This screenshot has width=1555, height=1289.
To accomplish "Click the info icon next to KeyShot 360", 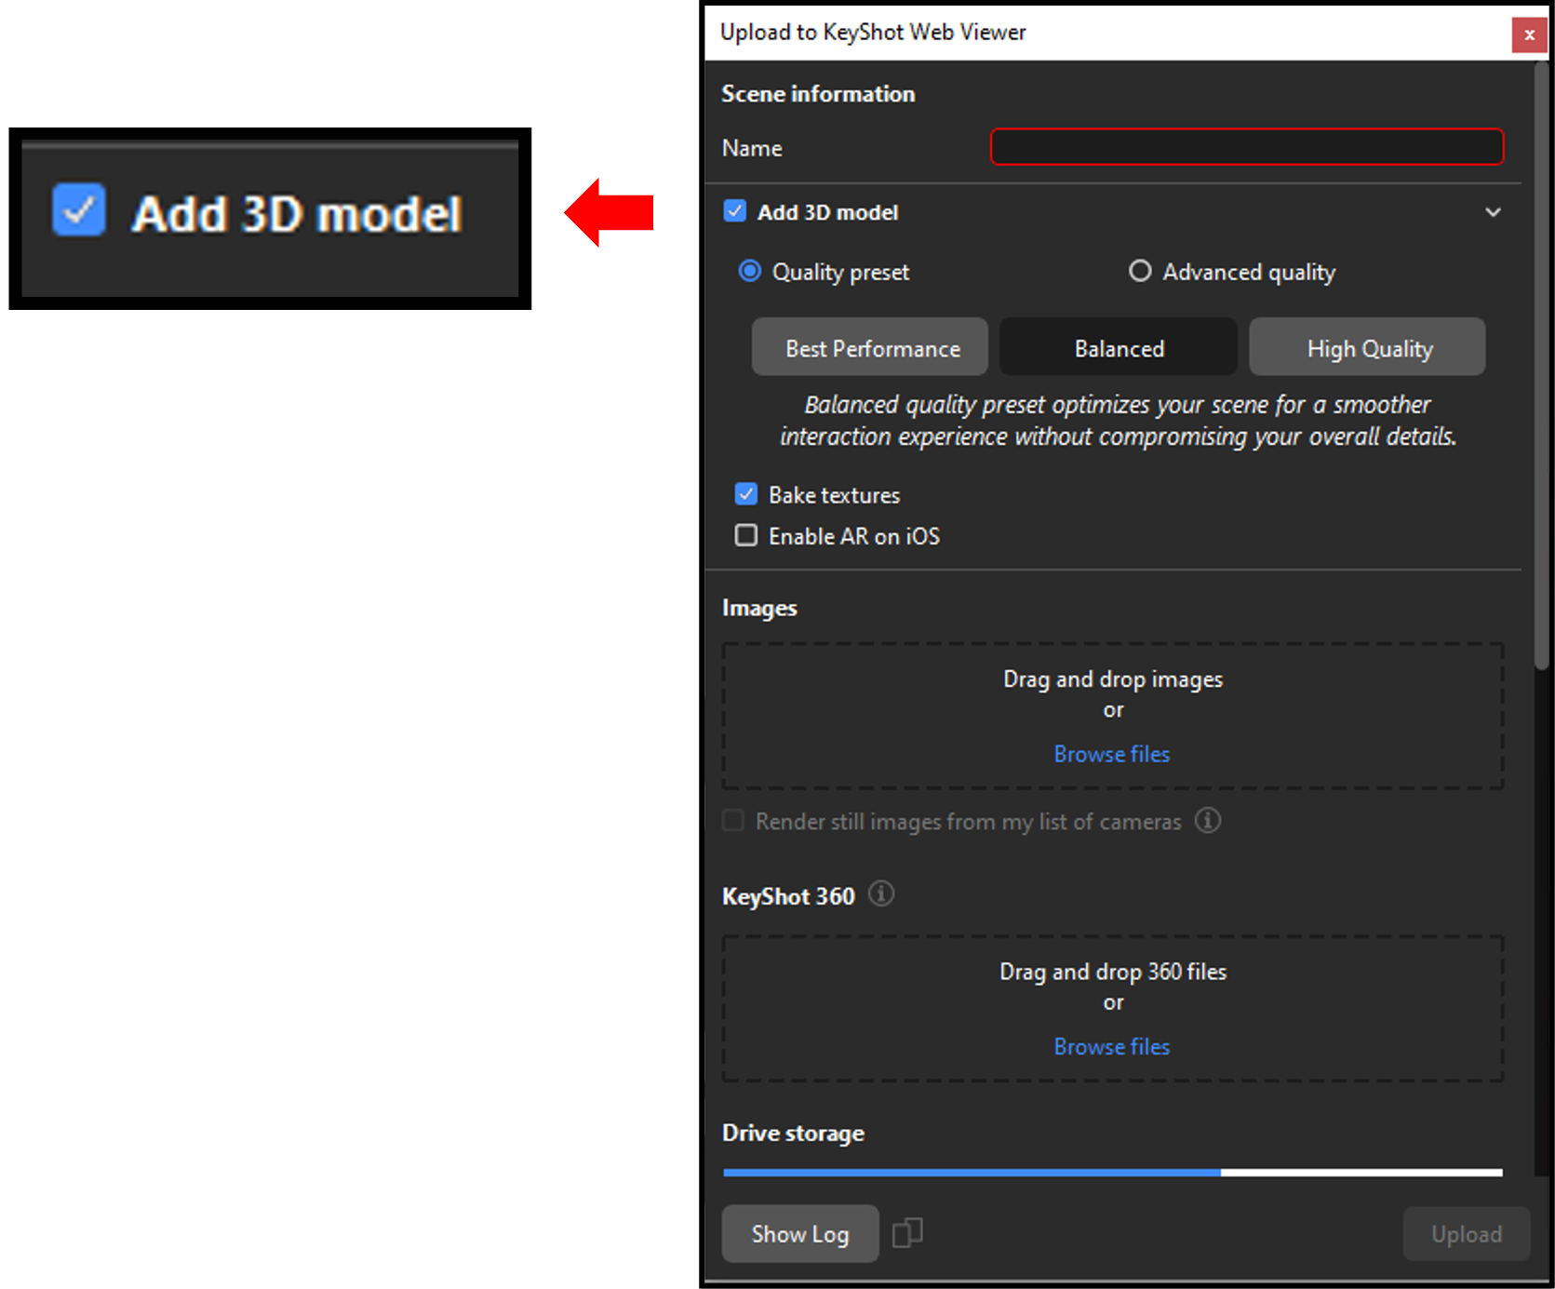I will coord(880,894).
